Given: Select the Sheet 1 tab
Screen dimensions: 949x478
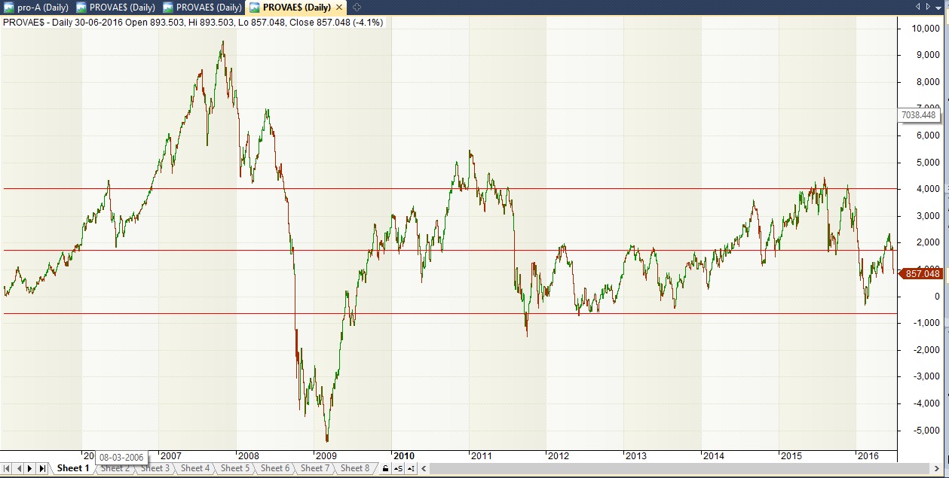Looking at the screenshot, I should point(74,468).
